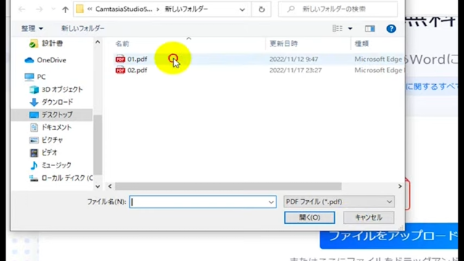
Task: Go back using the back arrow
Action: (22, 9)
